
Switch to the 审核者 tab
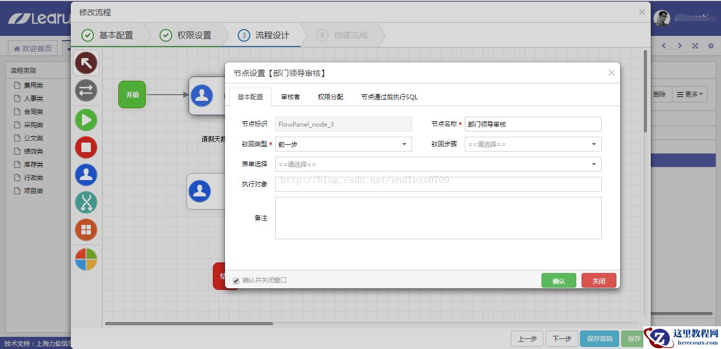(x=291, y=97)
